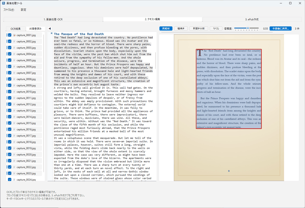Click the file icon next to capture_0008.jpg
Viewport: 305px width, 208px height.
[x=14, y=79]
